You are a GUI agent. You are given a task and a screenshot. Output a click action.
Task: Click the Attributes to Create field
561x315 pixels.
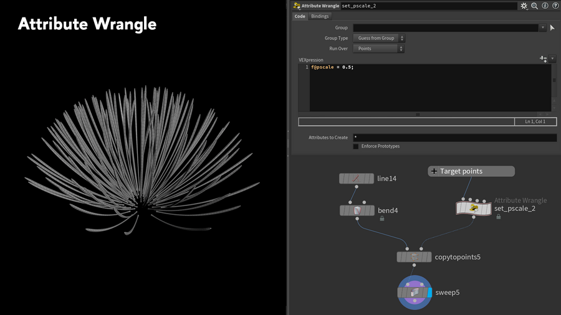coord(454,138)
